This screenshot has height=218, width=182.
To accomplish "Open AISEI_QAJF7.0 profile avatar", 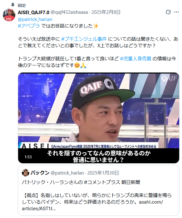I will click(x=9, y=15).
